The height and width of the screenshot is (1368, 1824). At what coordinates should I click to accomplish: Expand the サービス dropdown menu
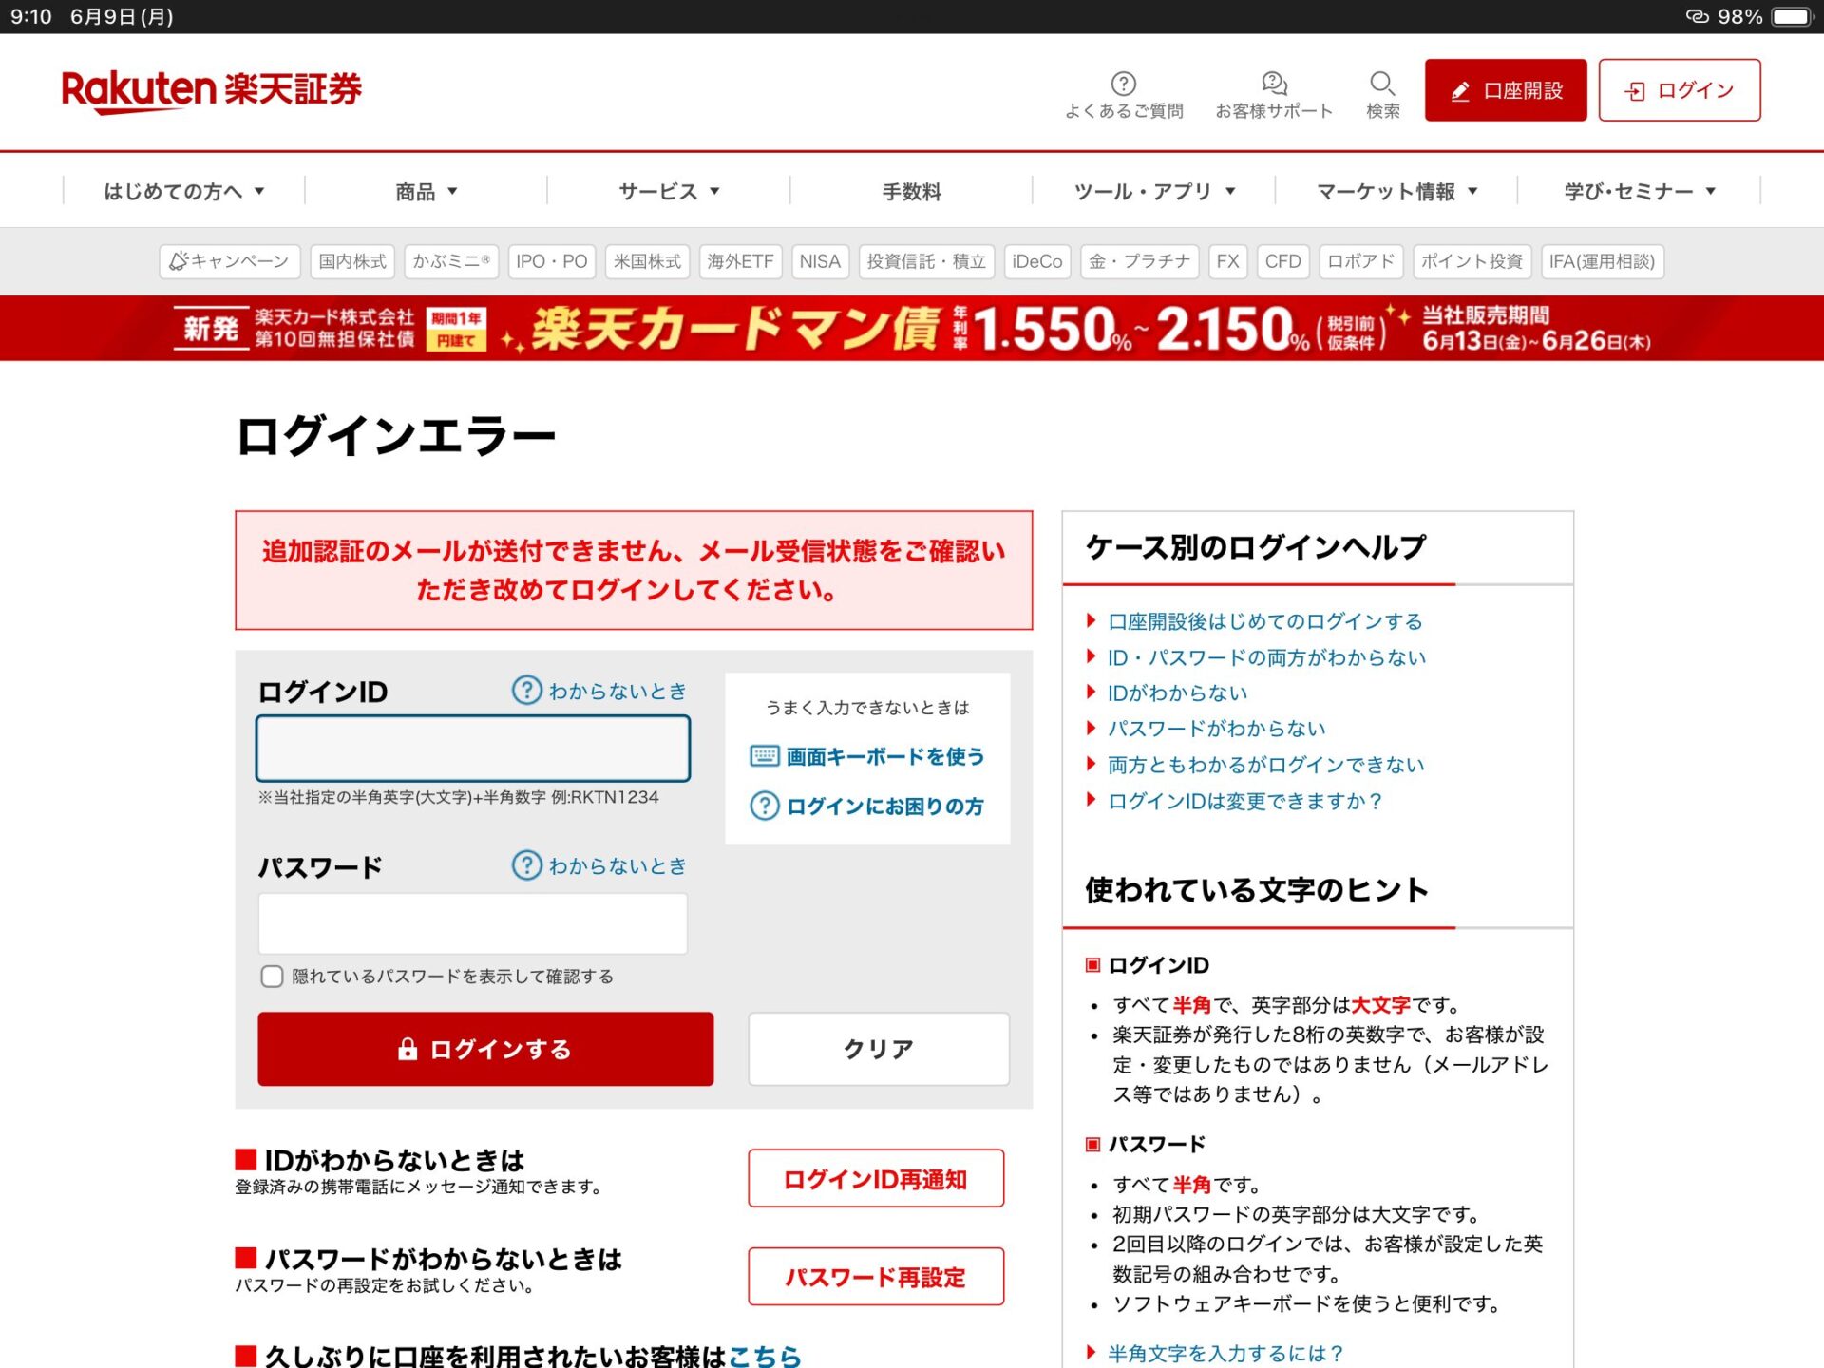click(669, 191)
